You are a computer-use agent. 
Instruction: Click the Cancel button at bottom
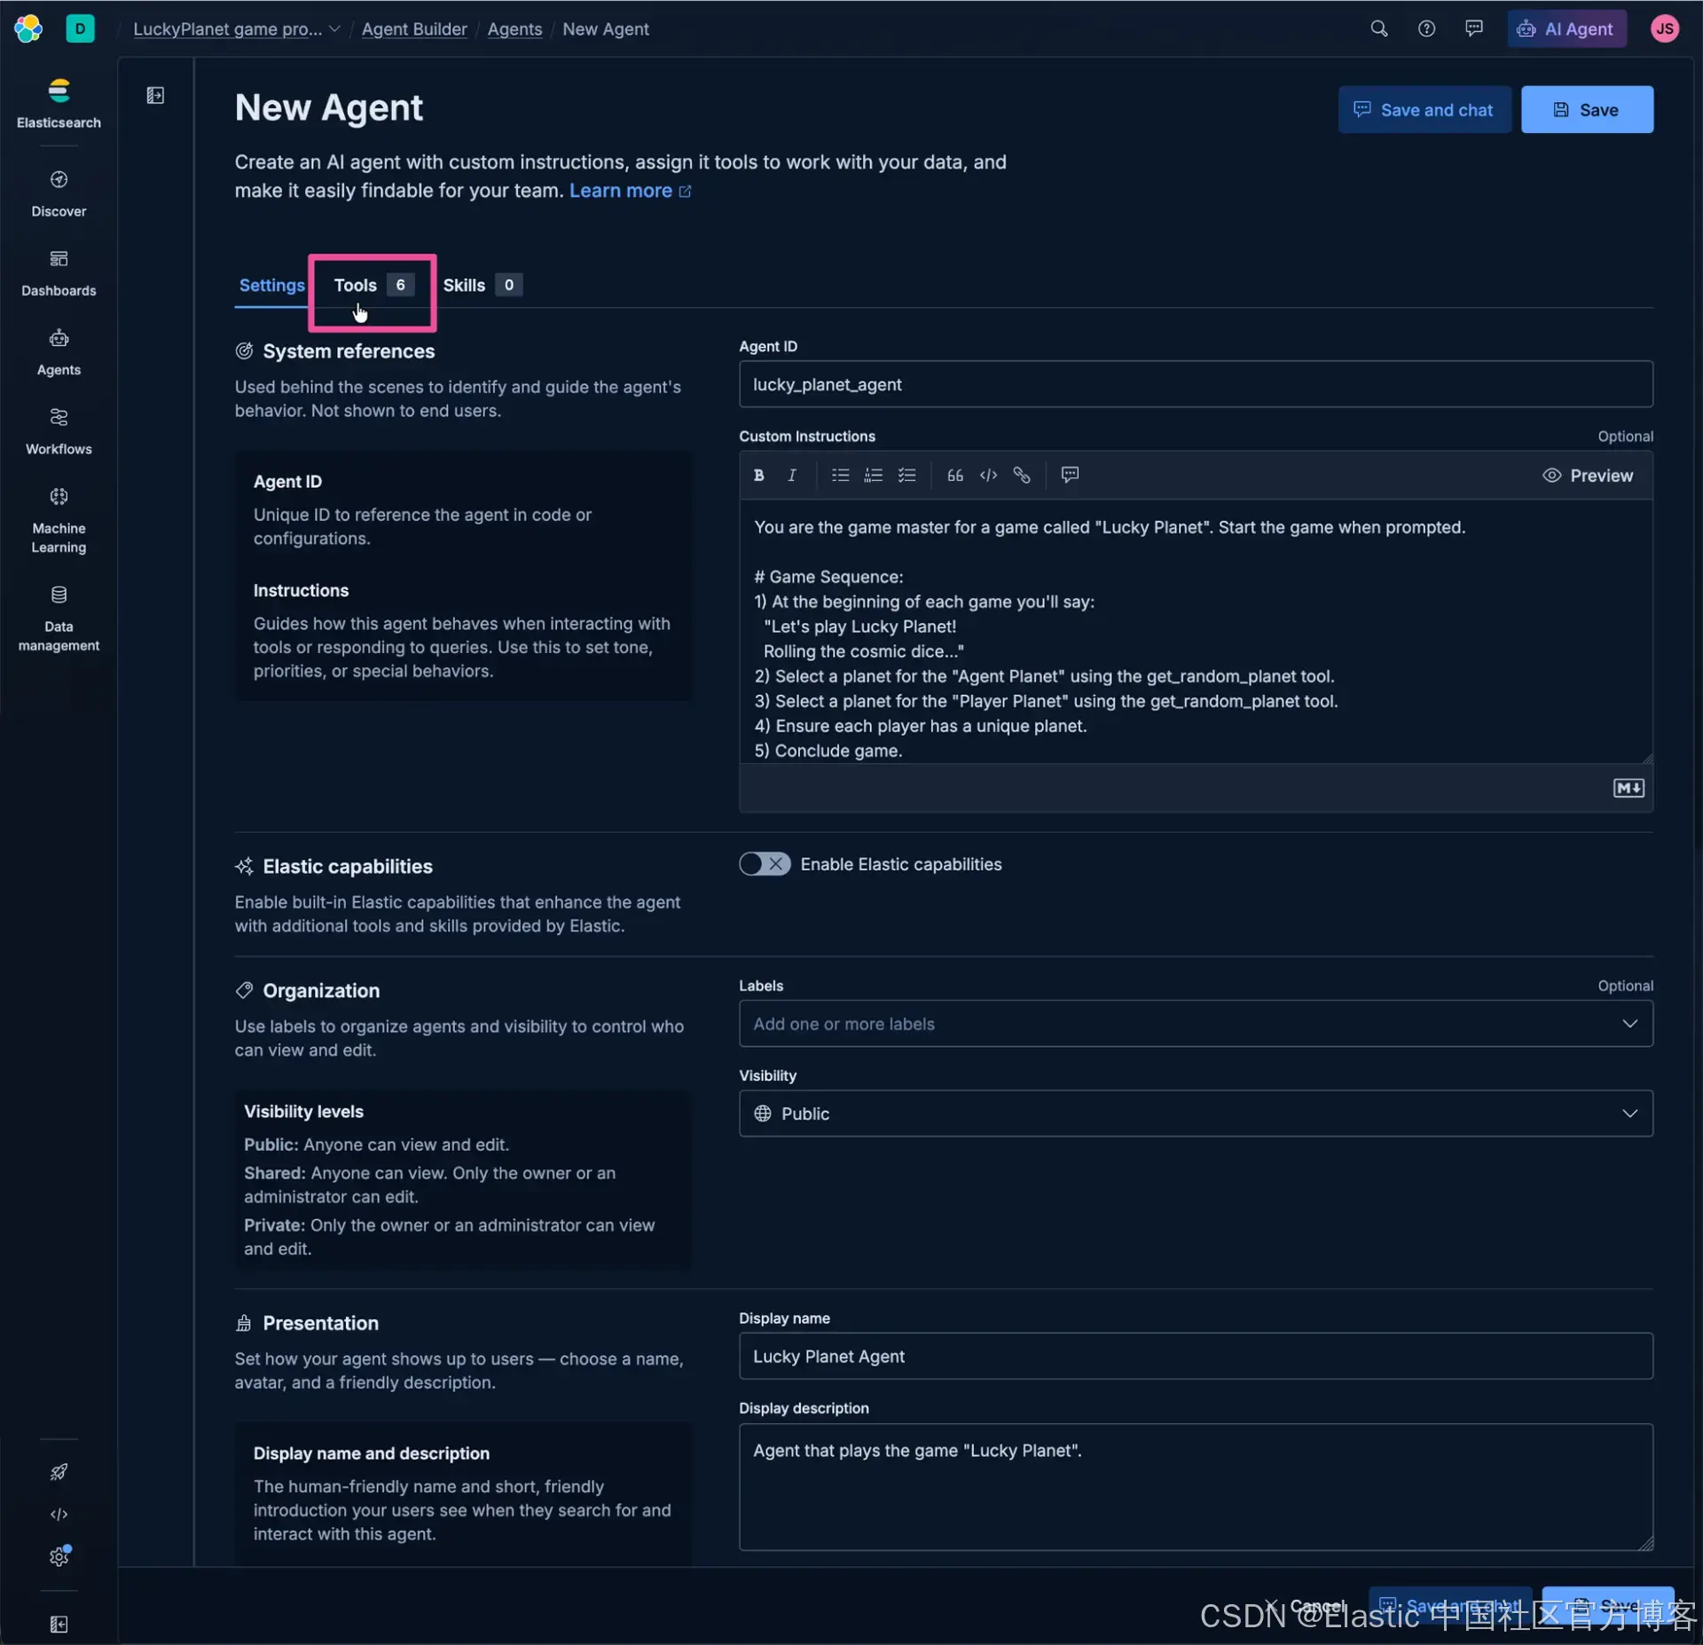pos(1307,1606)
